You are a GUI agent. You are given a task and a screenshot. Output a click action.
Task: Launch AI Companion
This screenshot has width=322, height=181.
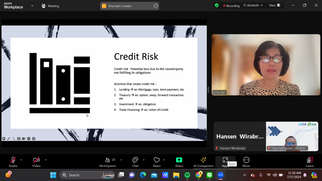[x=203, y=162]
